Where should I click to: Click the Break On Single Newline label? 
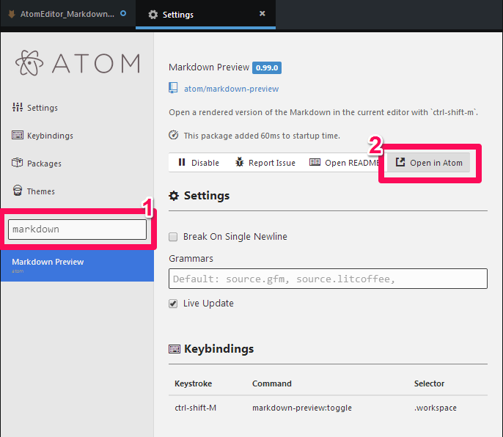point(235,237)
